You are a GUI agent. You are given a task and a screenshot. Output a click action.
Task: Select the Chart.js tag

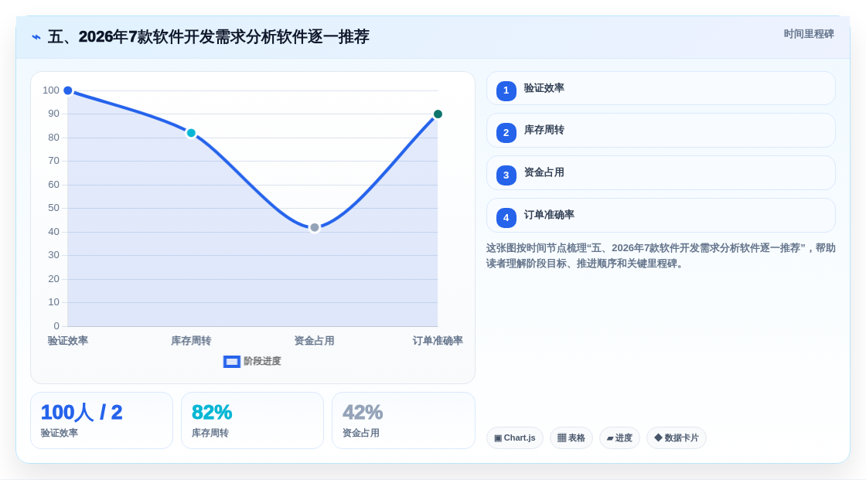pyautogui.click(x=515, y=438)
